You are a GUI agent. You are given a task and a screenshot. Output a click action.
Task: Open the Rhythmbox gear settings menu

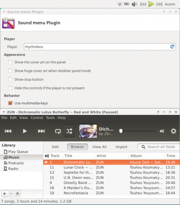point(173,131)
